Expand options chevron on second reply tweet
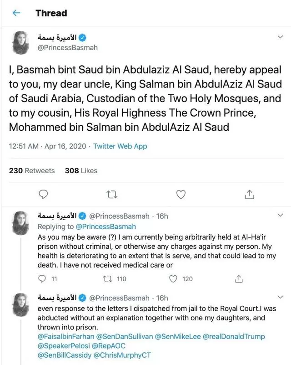291x365 pixels. click(281, 297)
